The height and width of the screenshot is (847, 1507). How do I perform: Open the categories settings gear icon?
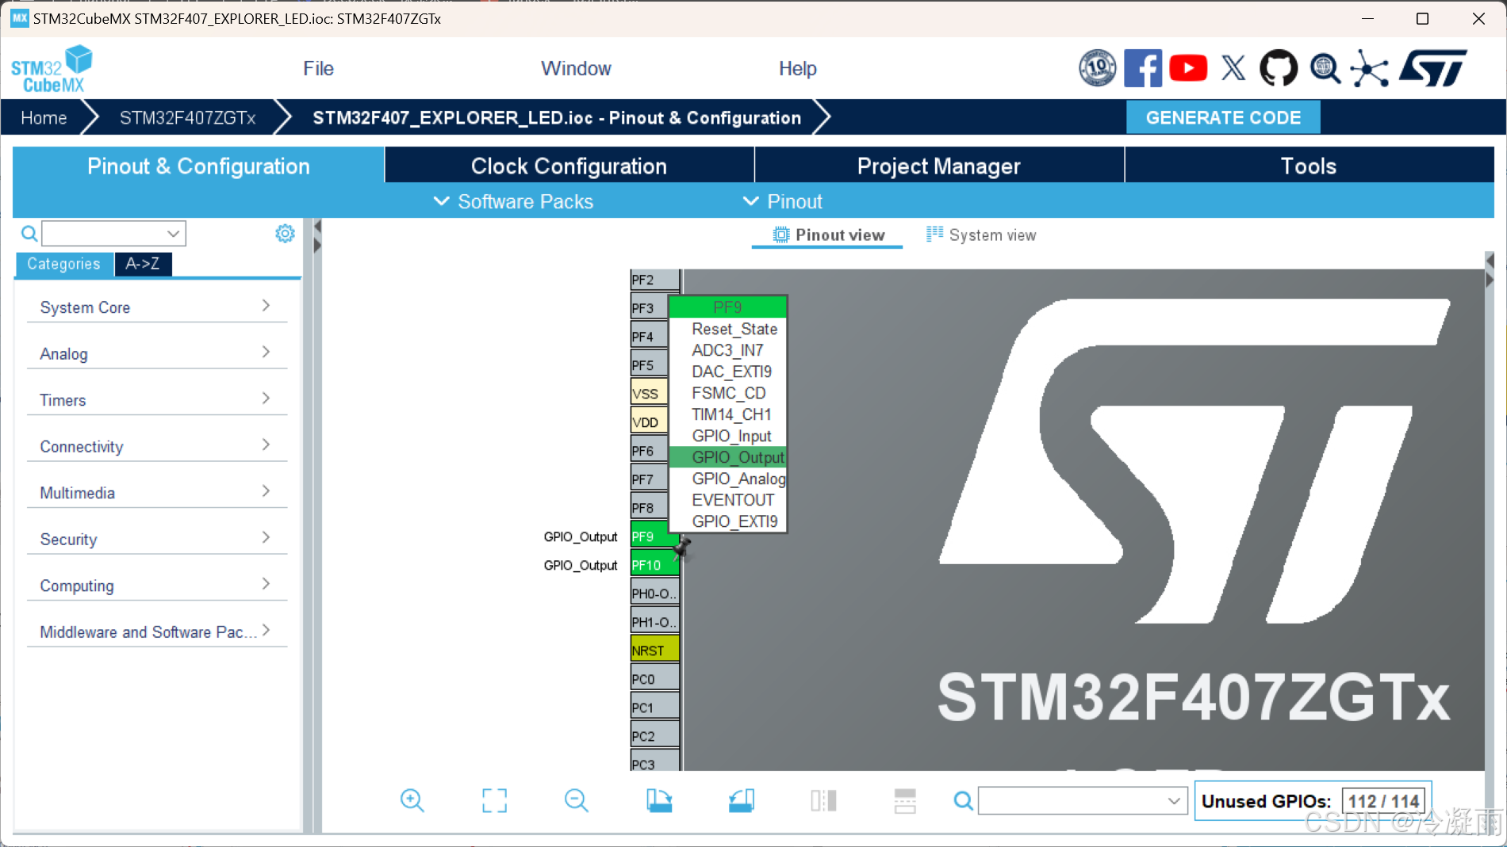click(285, 233)
